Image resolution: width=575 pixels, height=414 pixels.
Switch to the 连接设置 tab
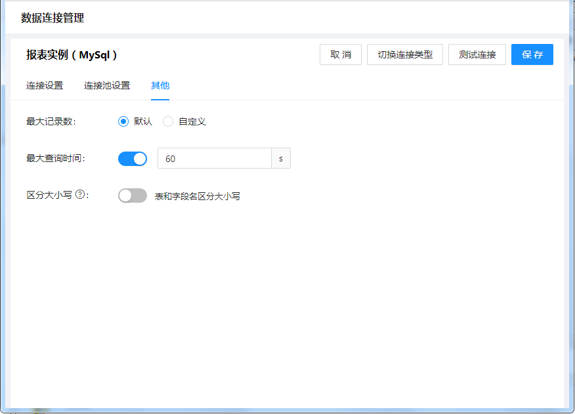pos(45,86)
